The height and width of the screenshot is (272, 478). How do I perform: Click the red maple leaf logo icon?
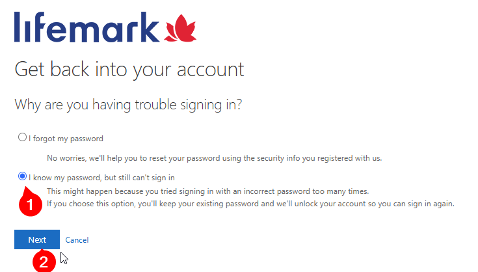pyautogui.click(x=181, y=28)
